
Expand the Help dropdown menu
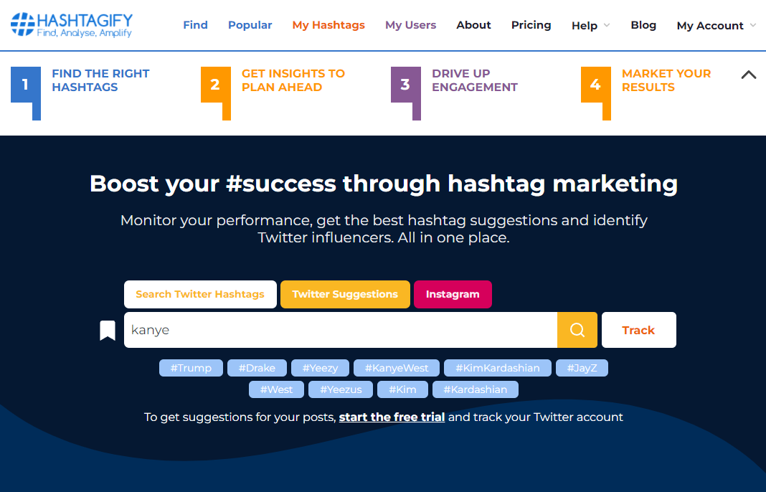pyautogui.click(x=590, y=25)
